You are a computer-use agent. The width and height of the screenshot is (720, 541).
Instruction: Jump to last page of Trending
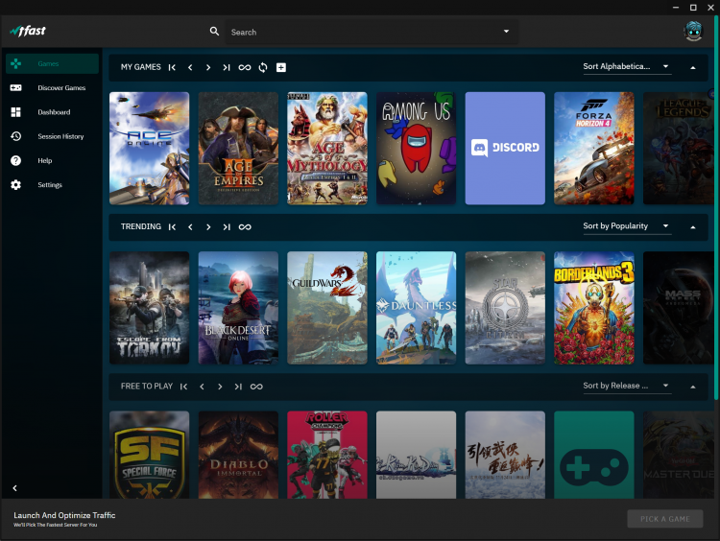227,227
